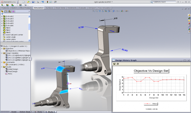This screenshot has height=113, width=191.
Task: Collapse the Constraints folder
Action: [x=2, y=62]
